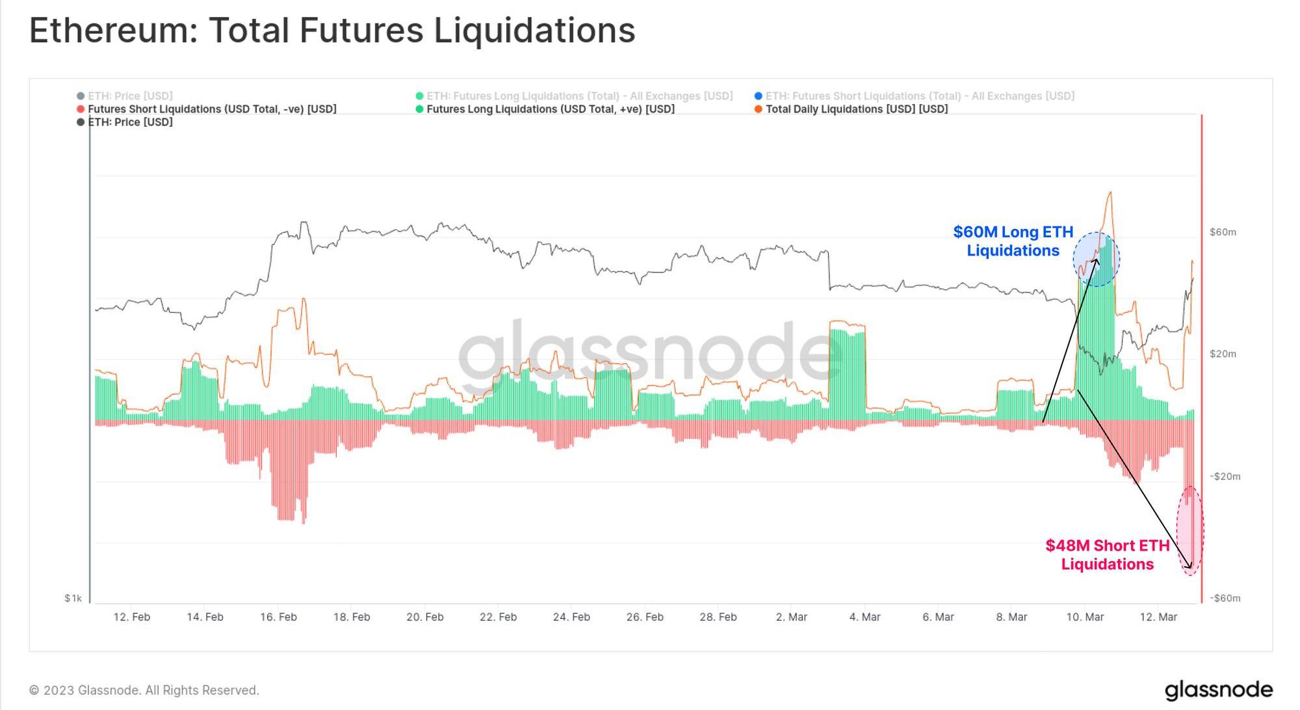This screenshot has width=1300, height=710.
Task: Click faded green dot of Long Liquidations All Exchanges
Action: click(x=419, y=96)
